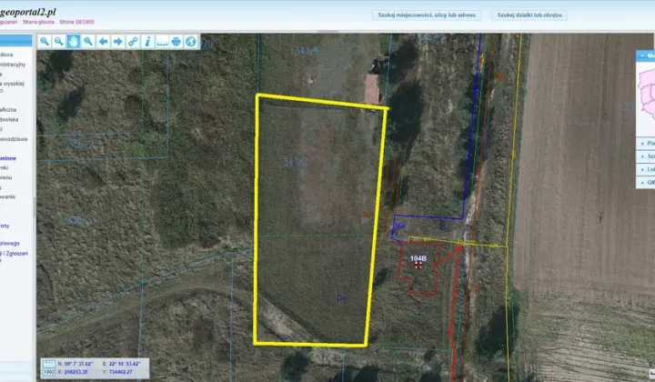Screen dimensions: 655x382
Task: Click the bold 'minne' layer group heading
Action: pos(8,158)
